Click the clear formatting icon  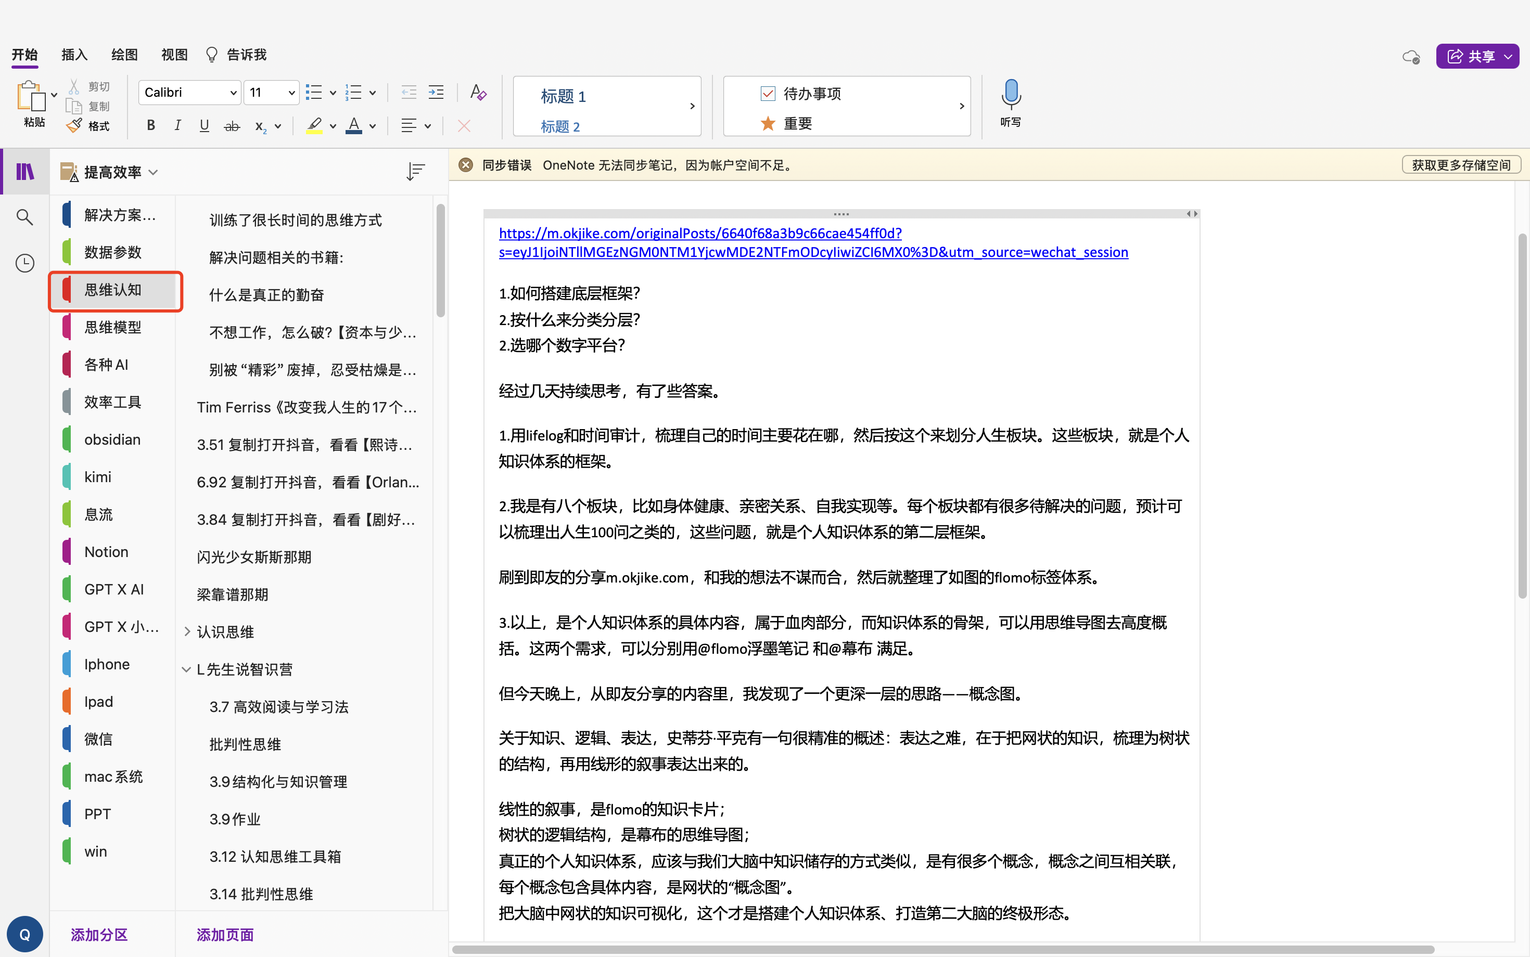[x=478, y=93]
